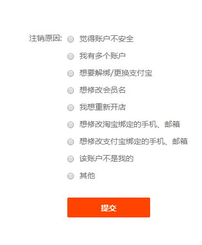Click the 注销原因 field heading

pyautogui.click(x=45, y=39)
